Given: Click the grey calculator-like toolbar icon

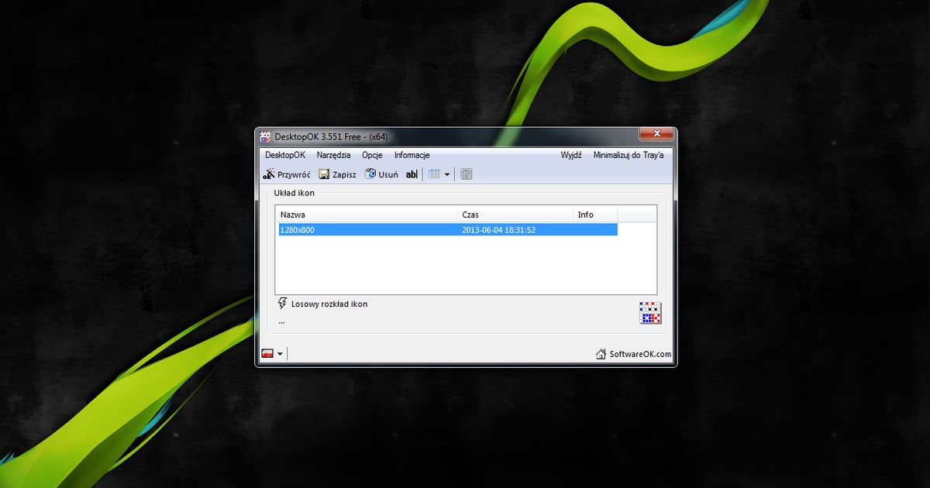Looking at the screenshot, I should (466, 174).
